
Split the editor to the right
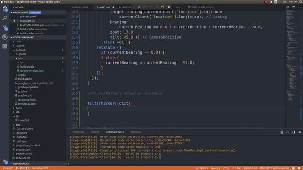tap(294, 7)
